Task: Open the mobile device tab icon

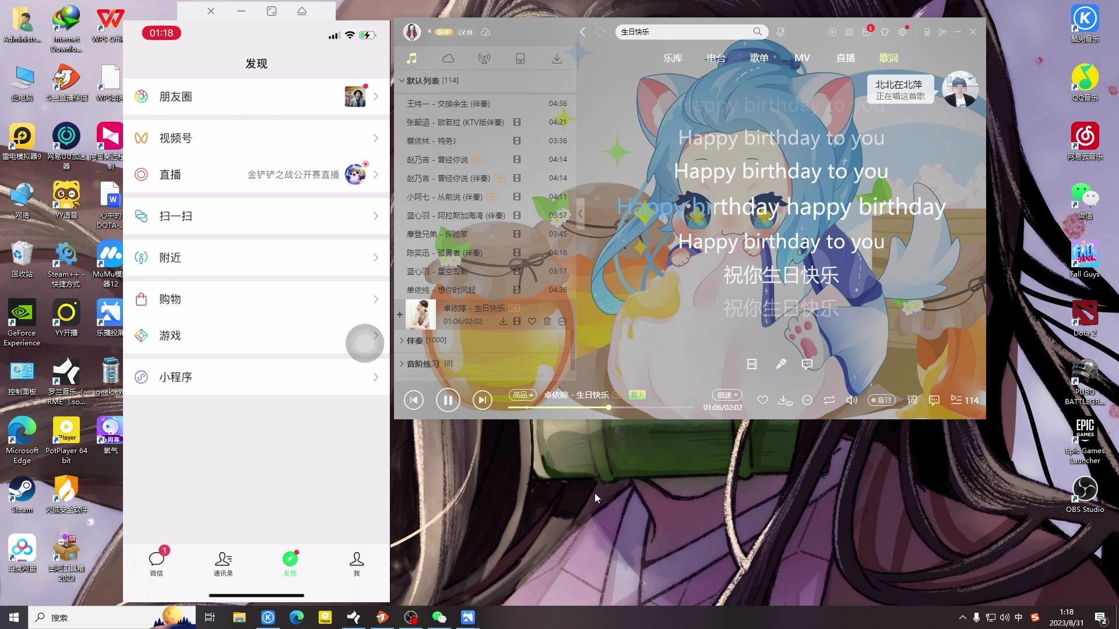Action: [x=520, y=58]
